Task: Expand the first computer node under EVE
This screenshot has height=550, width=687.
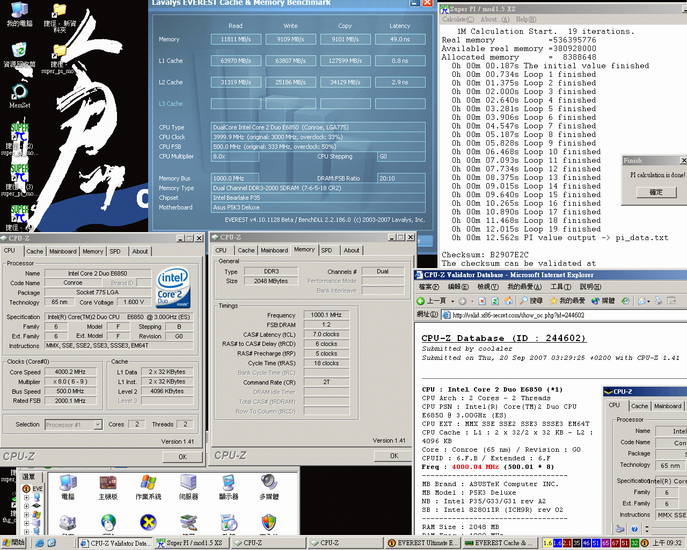Action: click(26, 497)
